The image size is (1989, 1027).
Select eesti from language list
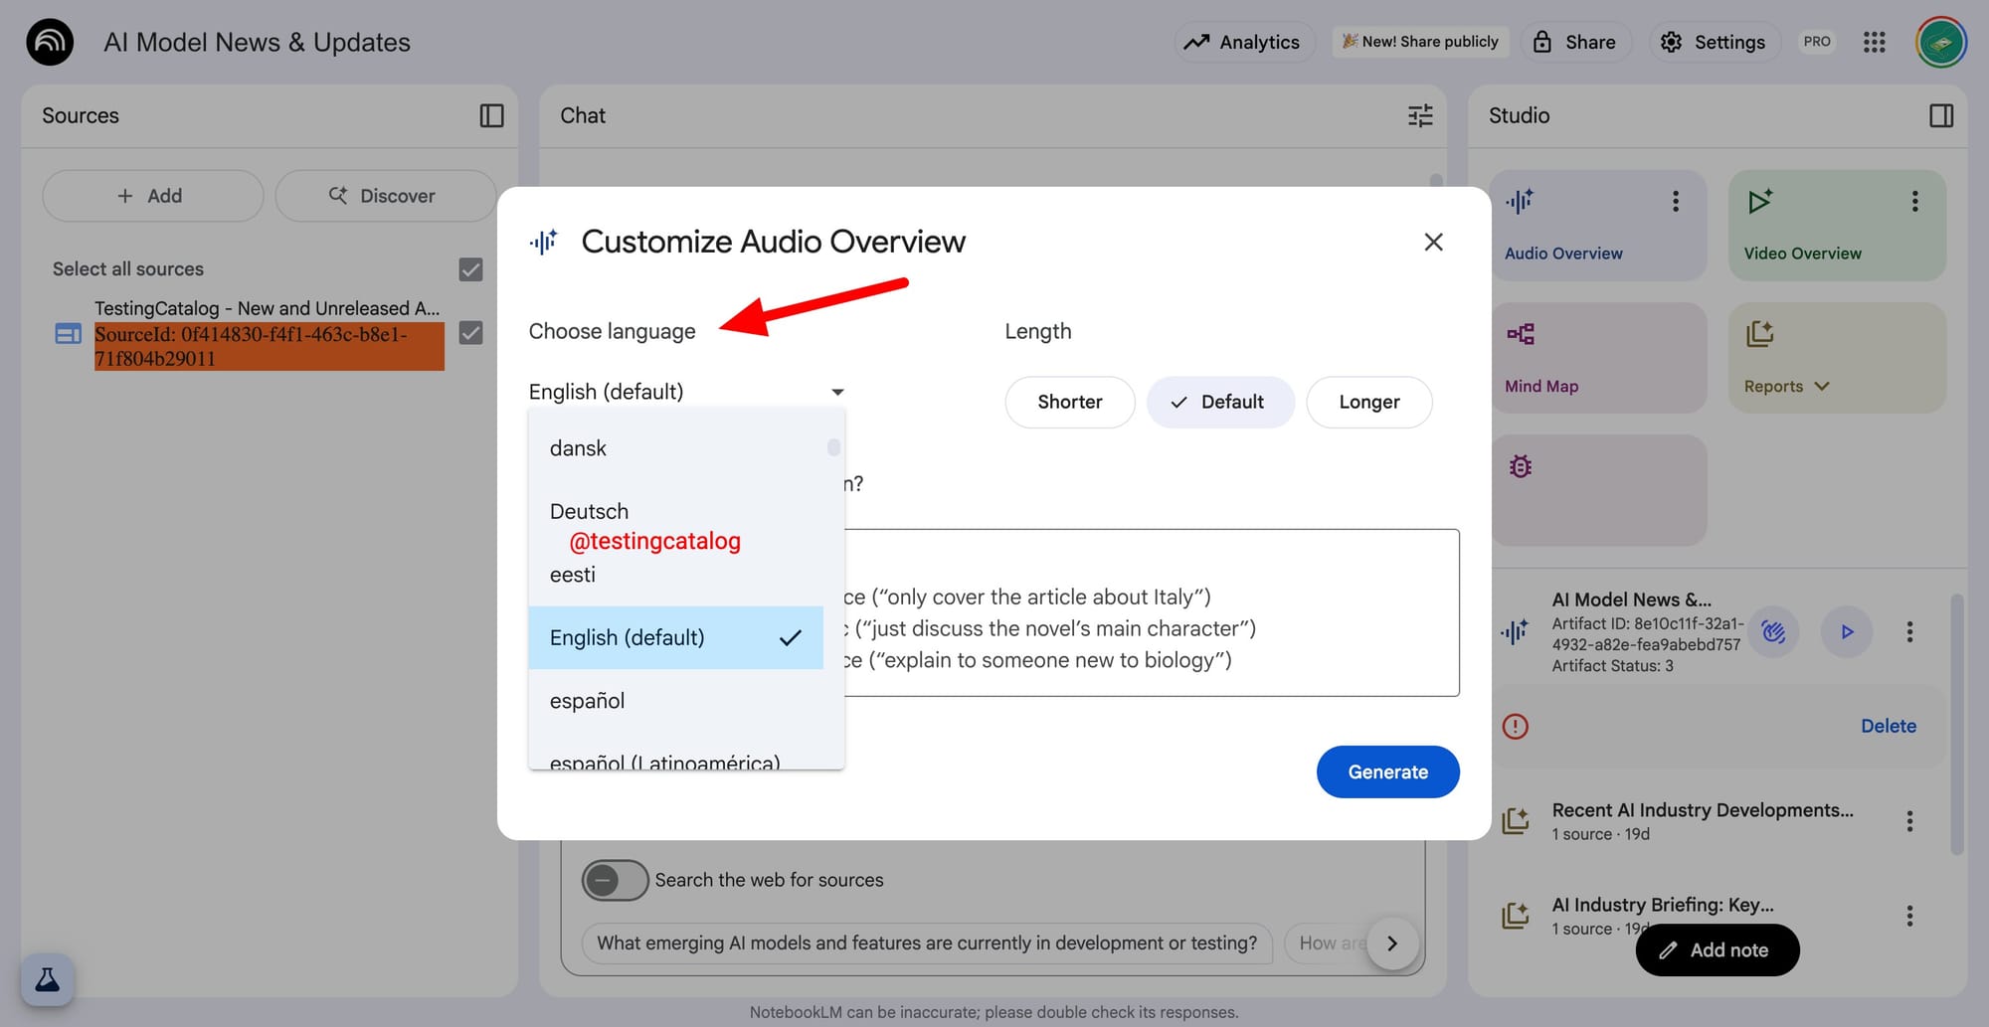click(676, 575)
